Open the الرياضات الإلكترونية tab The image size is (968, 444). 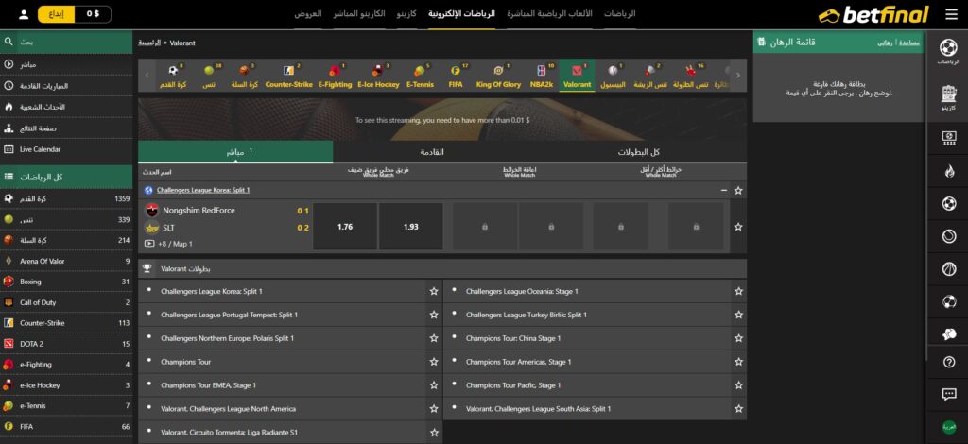(x=461, y=13)
